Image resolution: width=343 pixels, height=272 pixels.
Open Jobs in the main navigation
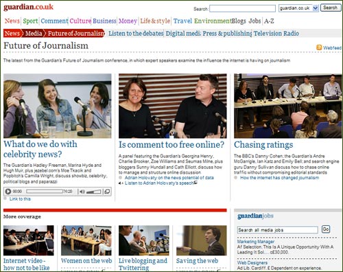[255, 21]
